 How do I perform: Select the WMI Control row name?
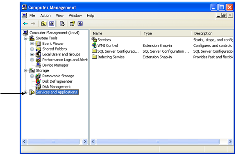coord(108,46)
